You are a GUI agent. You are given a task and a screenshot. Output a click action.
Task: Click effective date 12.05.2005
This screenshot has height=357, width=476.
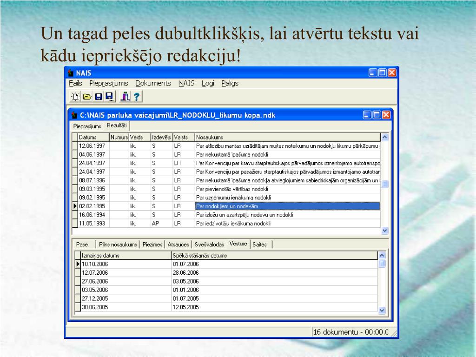274,307
